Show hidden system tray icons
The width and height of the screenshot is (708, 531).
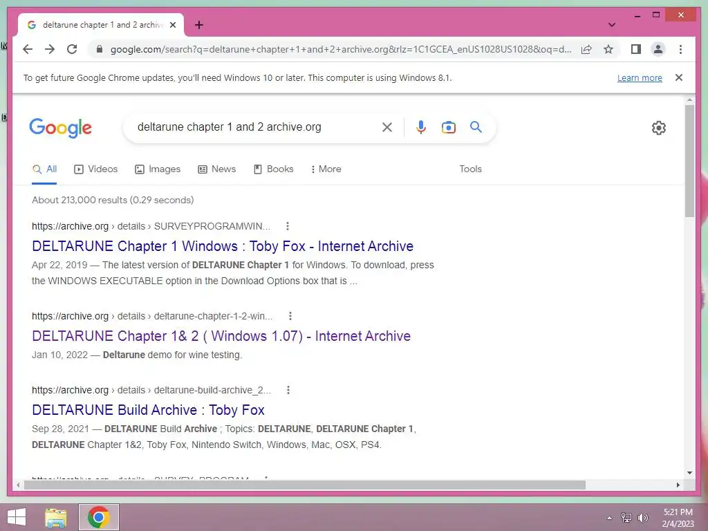tap(609, 518)
